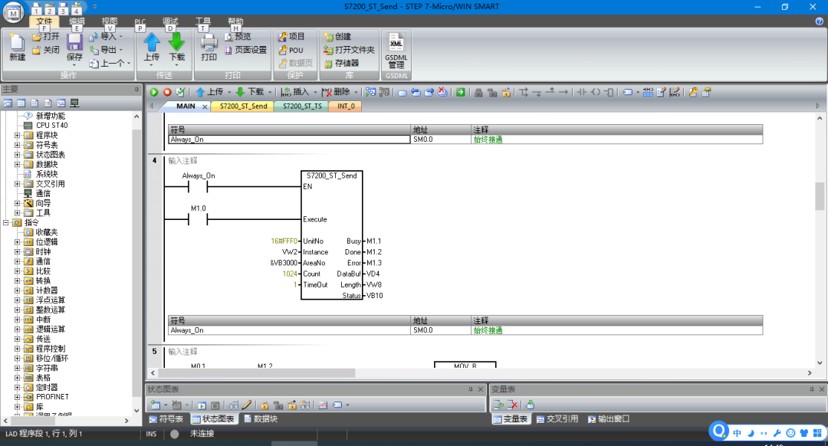Image resolution: width=828 pixels, height=446 pixels.
Task: Switch to the S7200_ST_TS editor tab
Action: click(x=302, y=106)
